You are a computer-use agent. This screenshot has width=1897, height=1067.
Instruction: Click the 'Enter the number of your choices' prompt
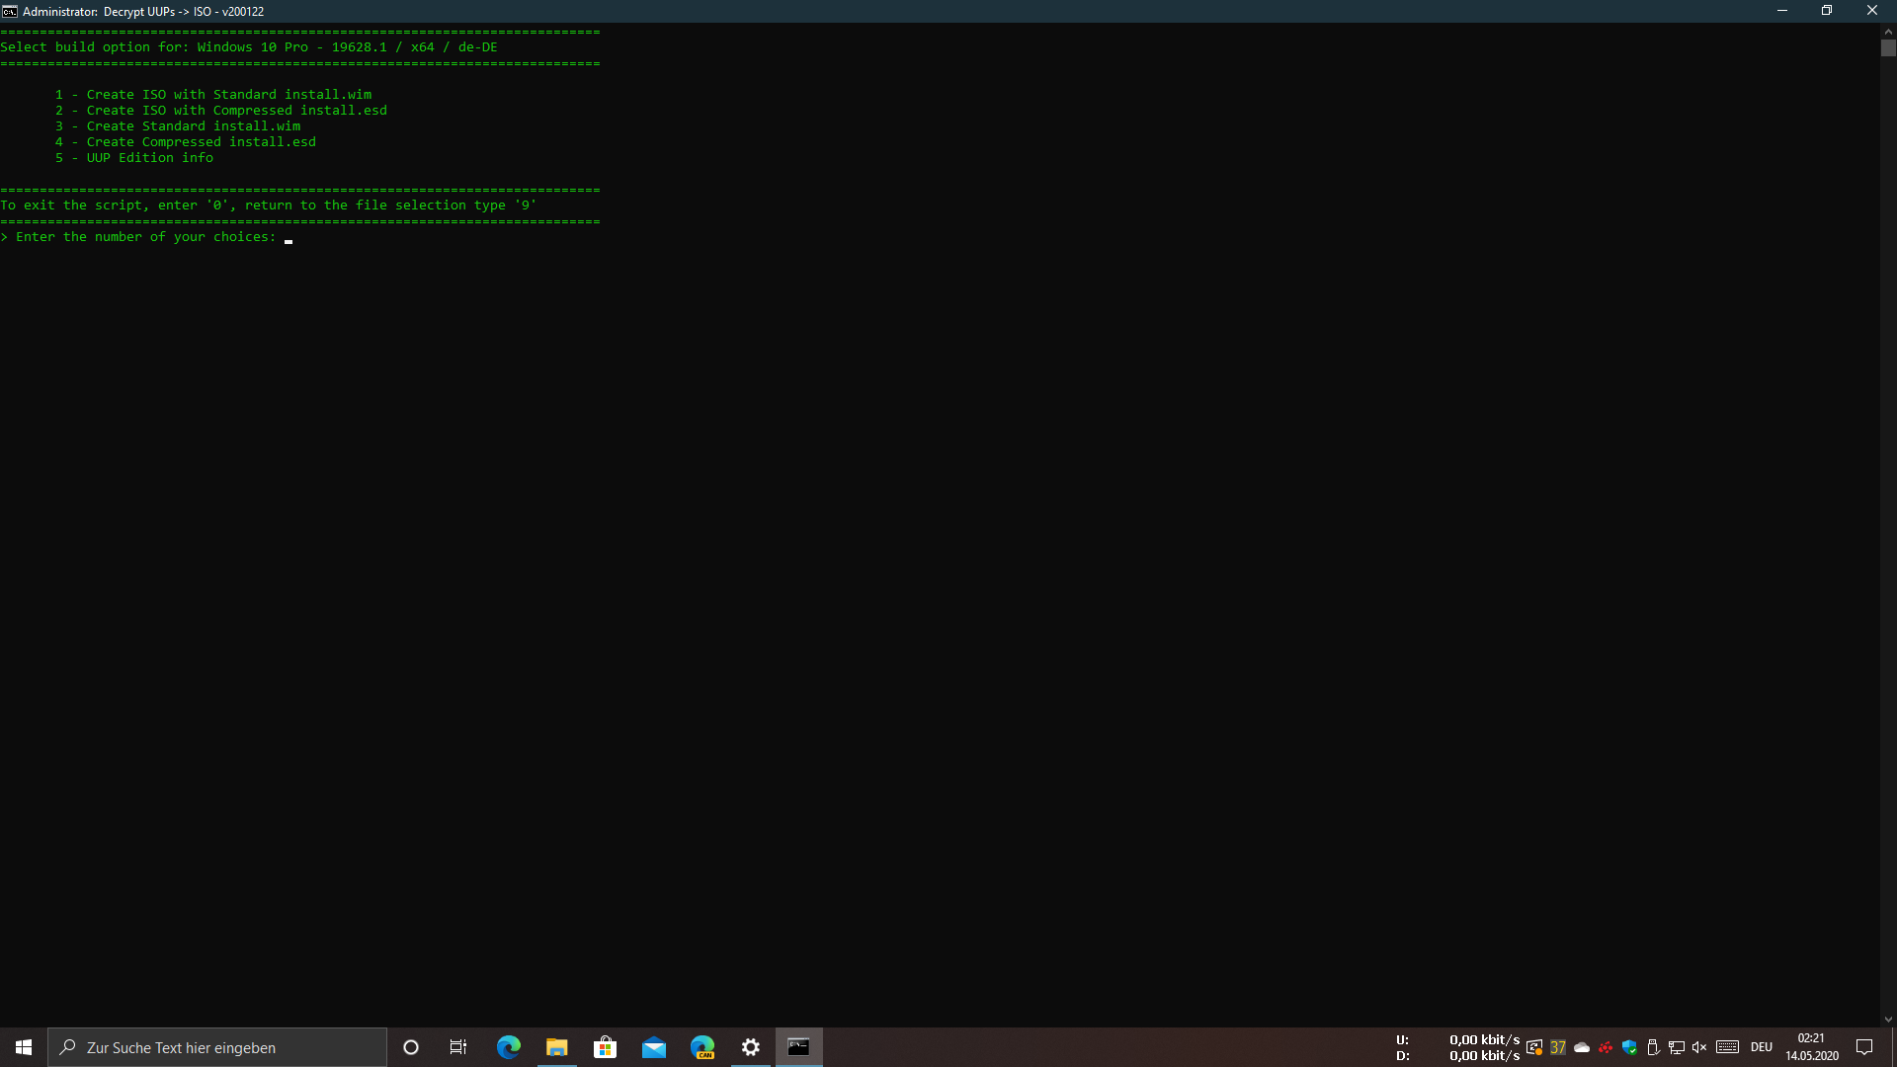click(139, 237)
